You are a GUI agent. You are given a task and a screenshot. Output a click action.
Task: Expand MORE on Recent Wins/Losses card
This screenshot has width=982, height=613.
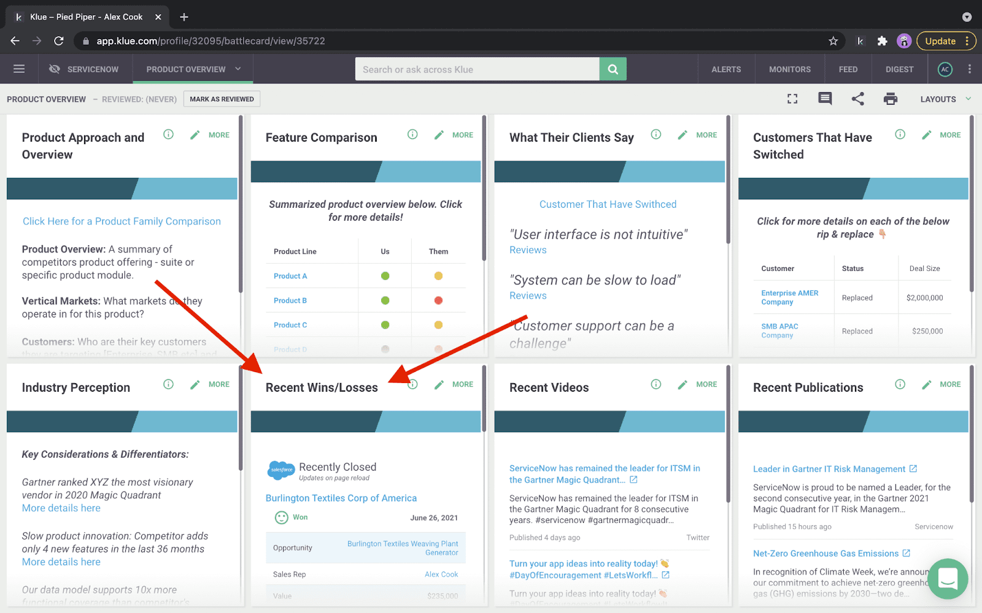click(463, 384)
